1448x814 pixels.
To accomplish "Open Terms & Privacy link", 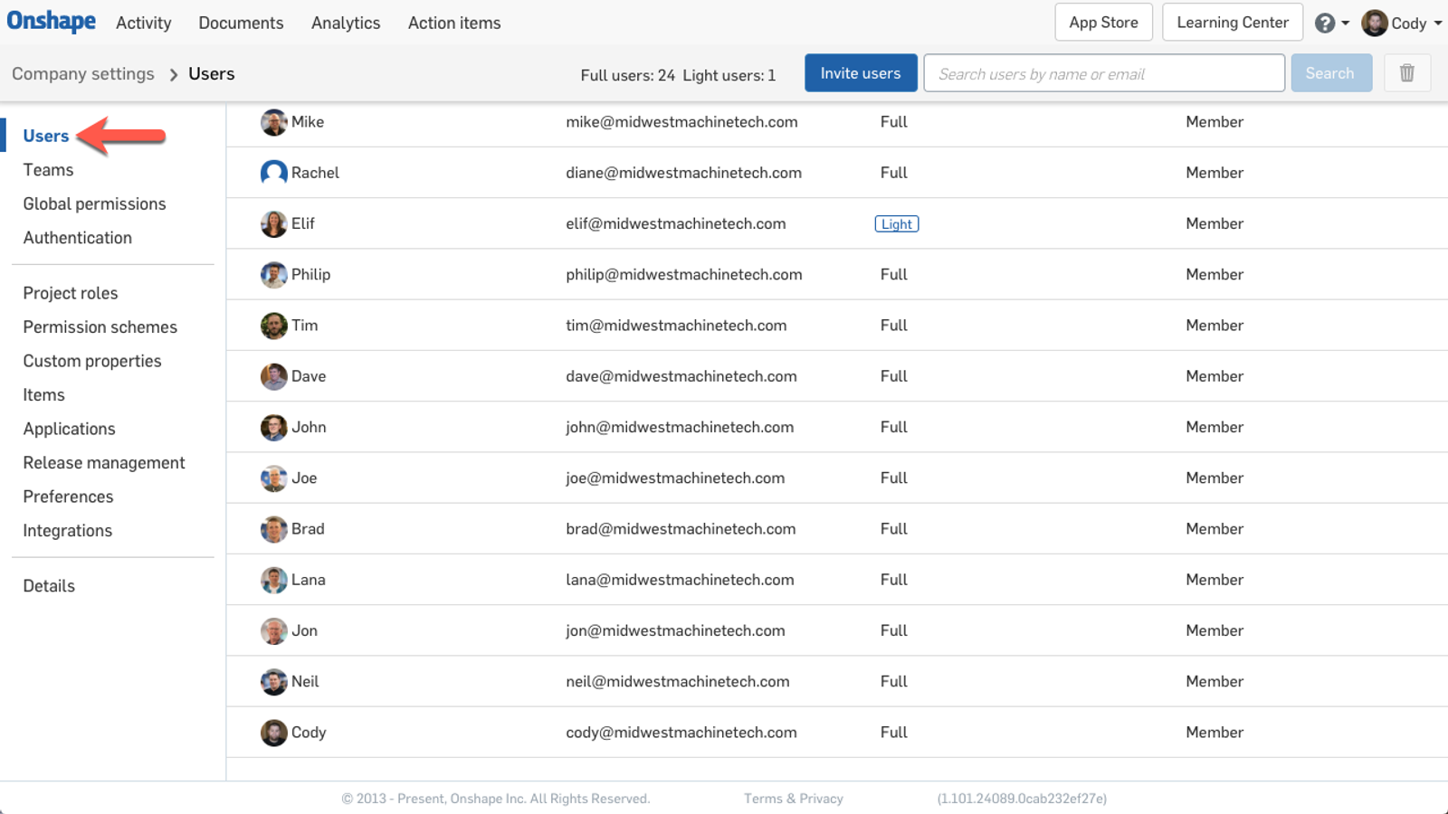I will (x=793, y=798).
